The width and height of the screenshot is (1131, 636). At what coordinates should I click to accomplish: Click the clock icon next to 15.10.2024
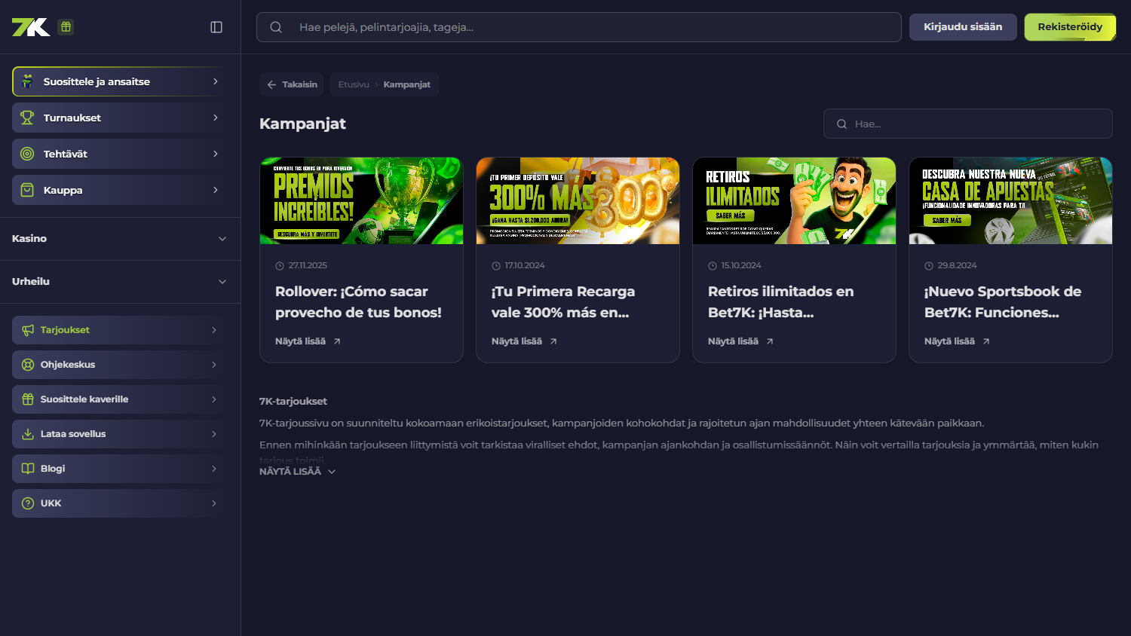(x=713, y=266)
